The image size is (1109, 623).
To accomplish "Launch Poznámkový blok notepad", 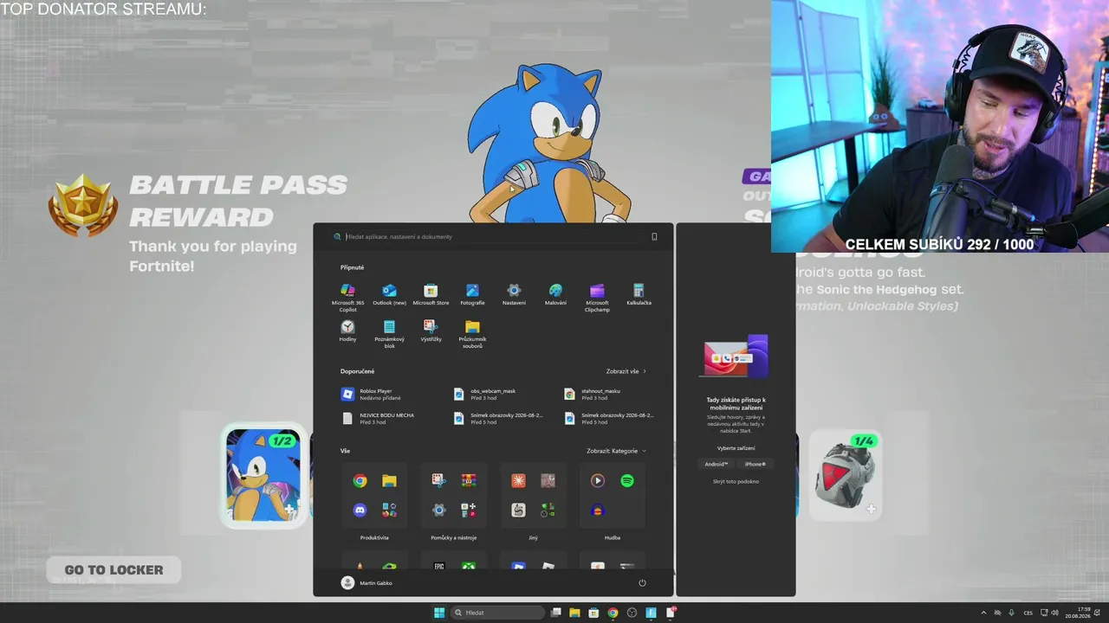I will [389, 333].
